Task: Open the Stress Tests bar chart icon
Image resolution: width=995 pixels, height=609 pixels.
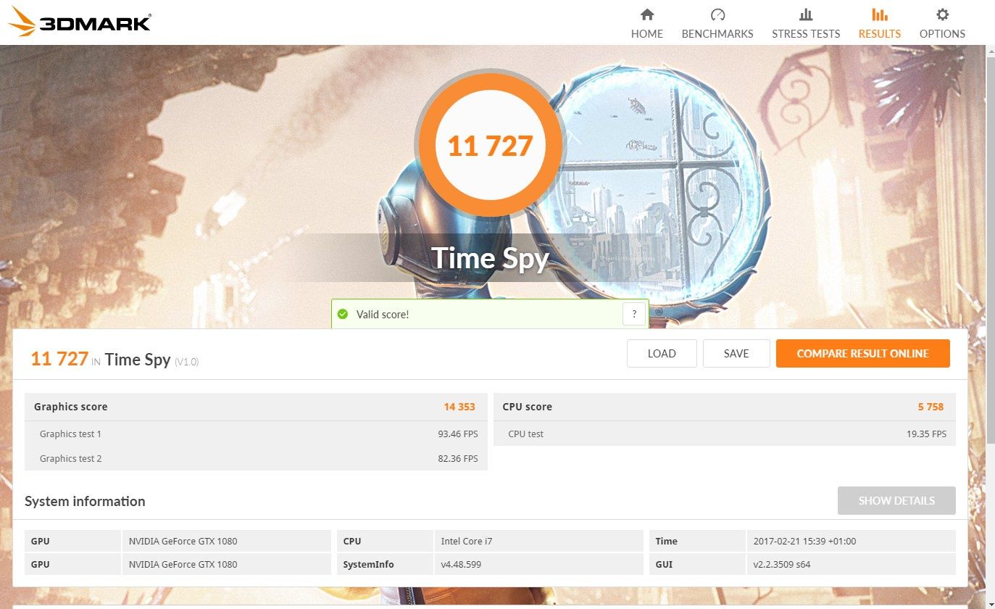Action: (x=806, y=14)
